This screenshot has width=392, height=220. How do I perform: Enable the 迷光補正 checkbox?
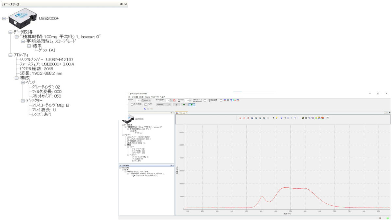(x=132, y=105)
